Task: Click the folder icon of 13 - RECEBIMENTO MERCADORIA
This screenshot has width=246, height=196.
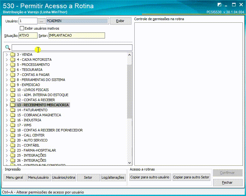Action: tap(13, 105)
